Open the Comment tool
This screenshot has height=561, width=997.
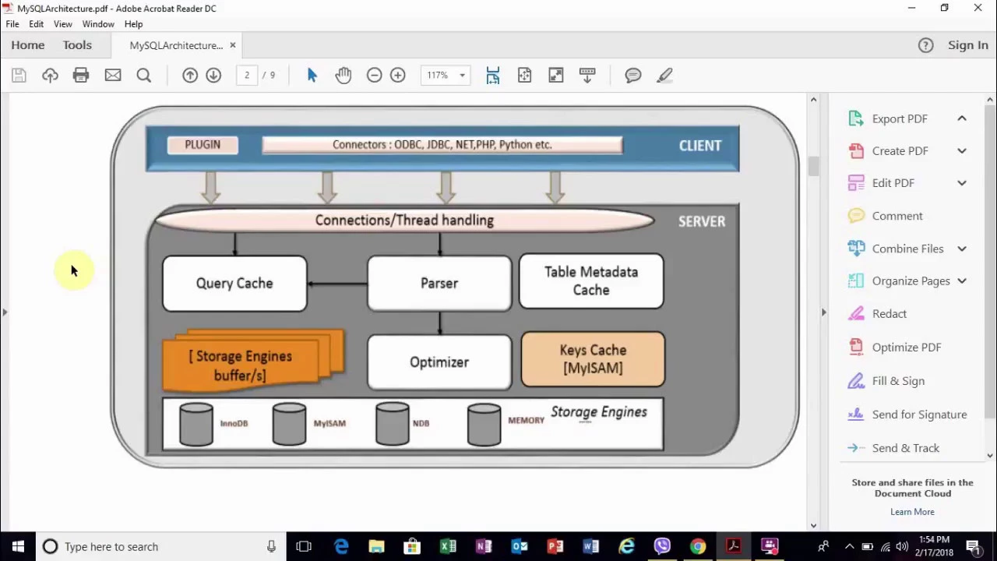pos(897,216)
